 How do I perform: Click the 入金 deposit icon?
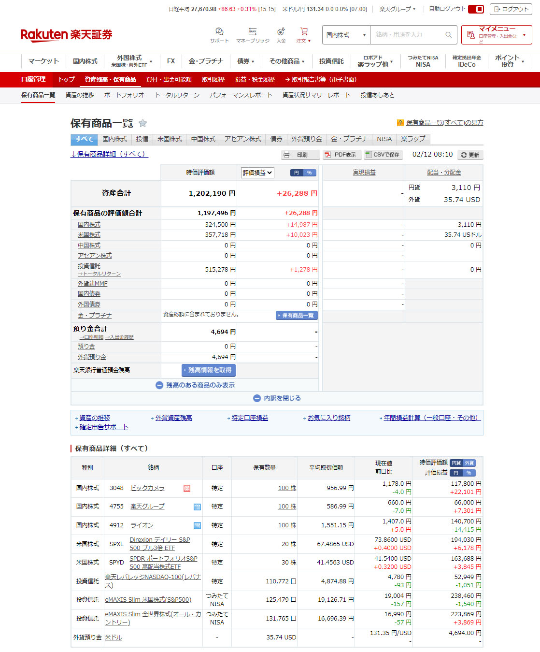click(x=281, y=32)
